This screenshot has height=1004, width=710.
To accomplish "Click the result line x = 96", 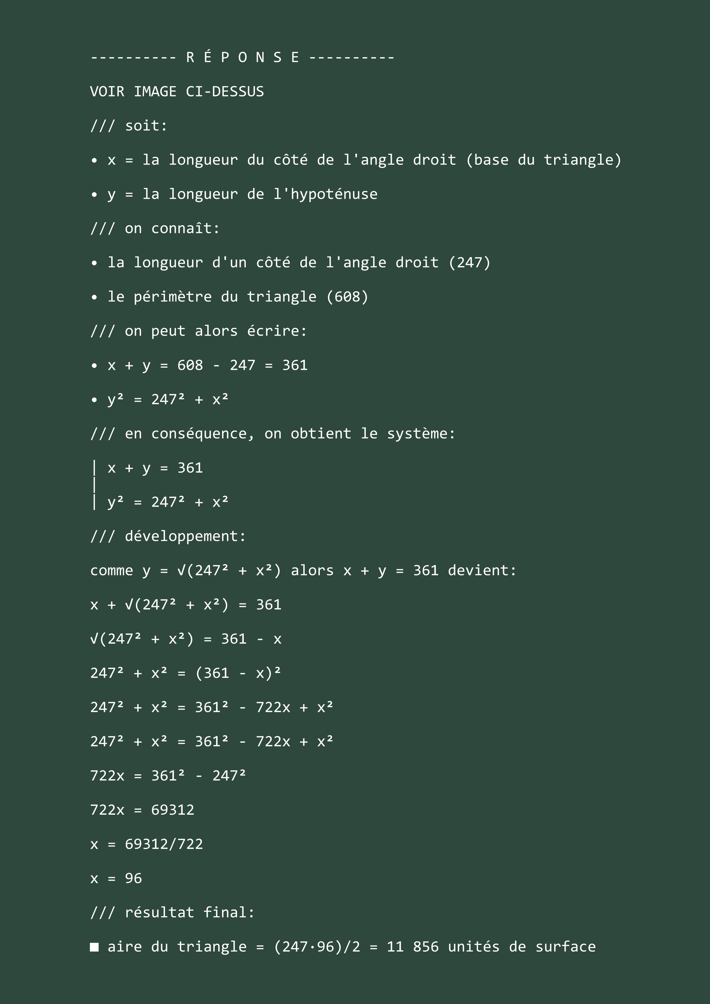I will (116, 879).
